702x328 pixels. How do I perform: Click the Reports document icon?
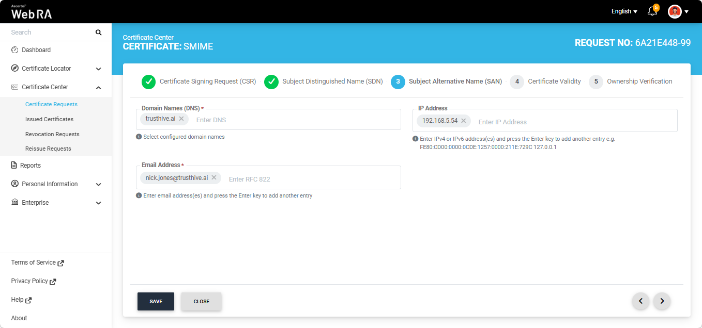(14, 166)
